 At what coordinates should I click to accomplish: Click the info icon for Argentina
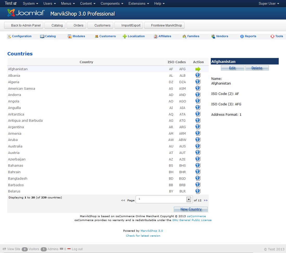[198, 127]
